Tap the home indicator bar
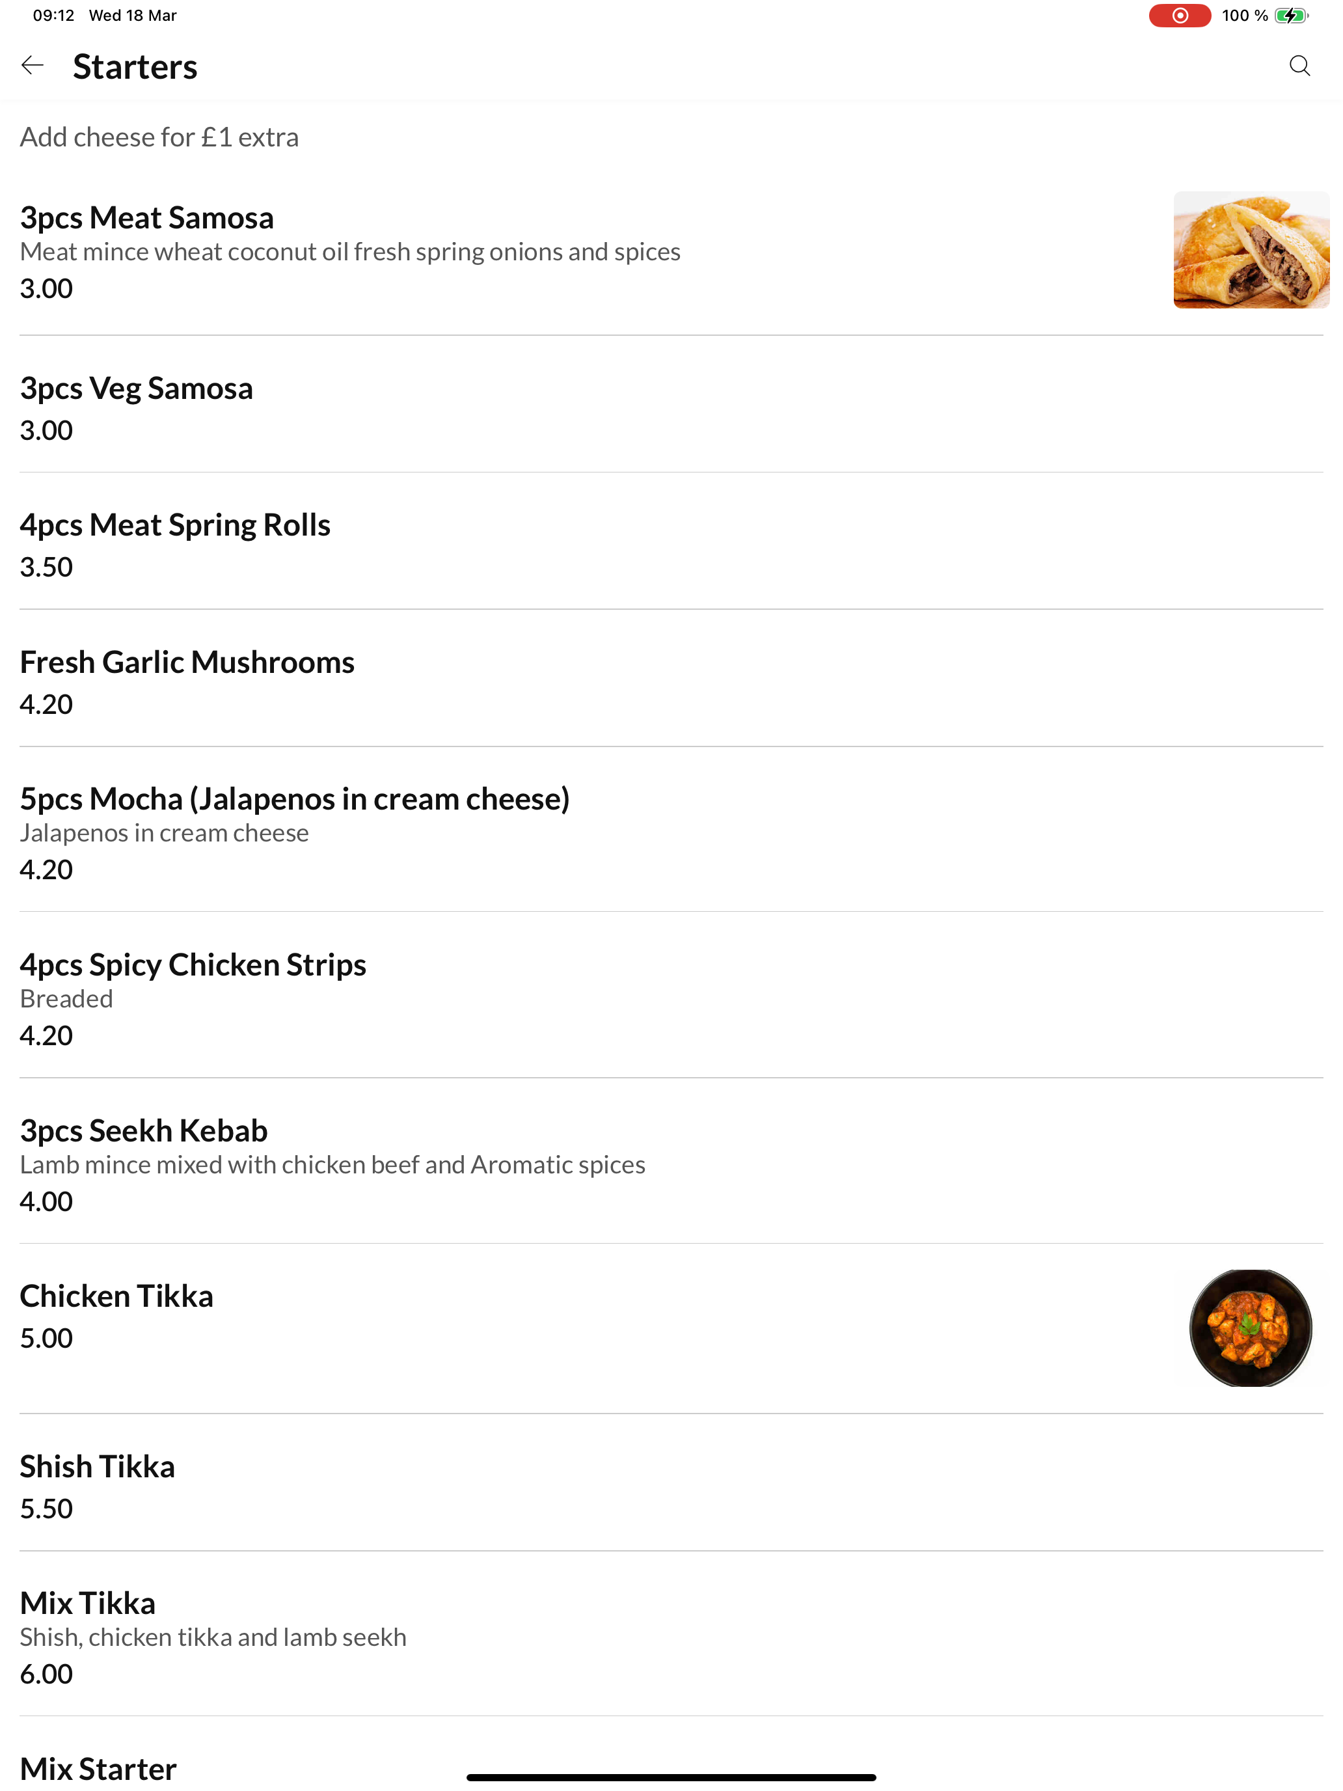The image size is (1343, 1791). coord(671,1777)
